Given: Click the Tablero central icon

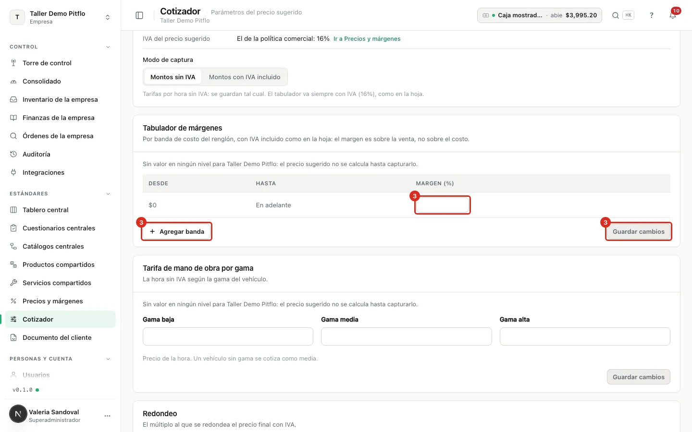Looking at the screenshot, I should 13,210.
